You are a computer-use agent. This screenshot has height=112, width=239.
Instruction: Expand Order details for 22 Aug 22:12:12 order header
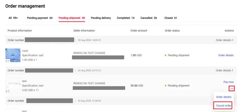point(224,70)
